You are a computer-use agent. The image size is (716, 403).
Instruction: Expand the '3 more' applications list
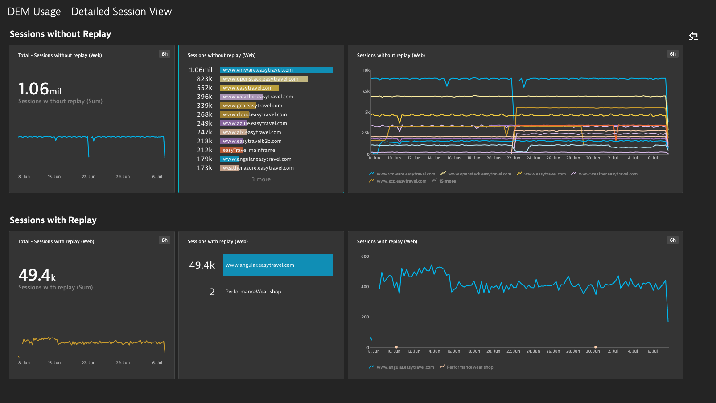(x=261, y=179)
